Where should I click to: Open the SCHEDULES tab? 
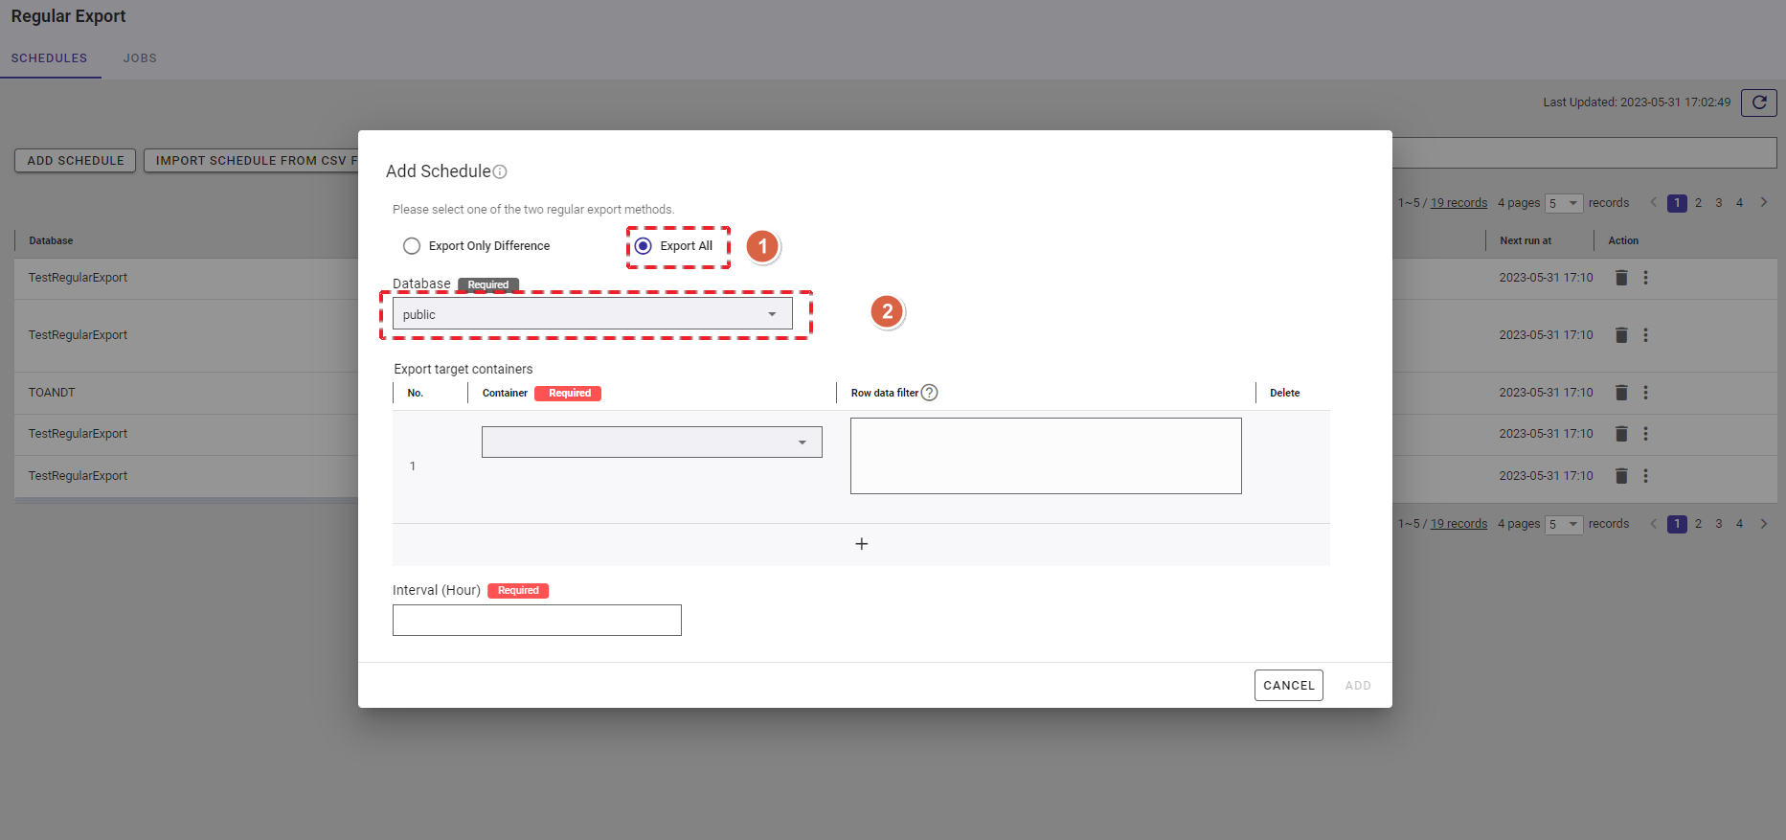[x=49, y=58]
